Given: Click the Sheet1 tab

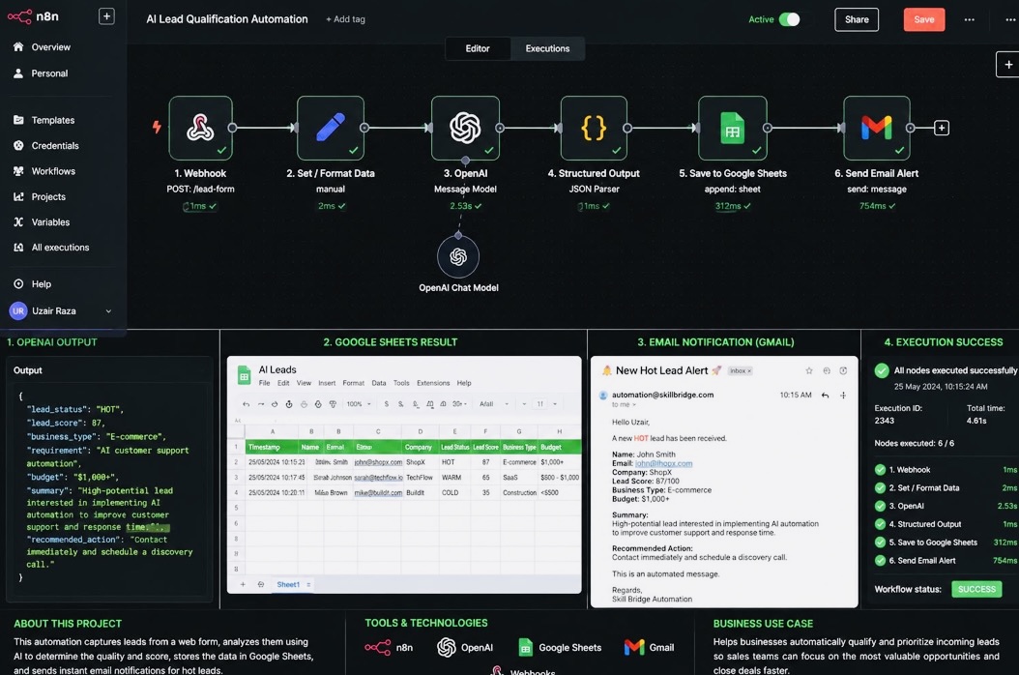Looking at the screenshot, I should (x=288, y=585).
